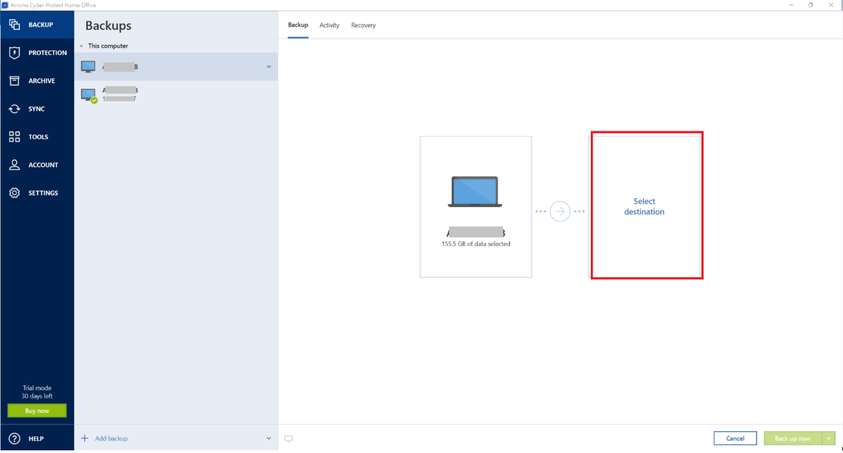Open the Account person icon
The image size is (843, 453).
[x=15, y=164]
